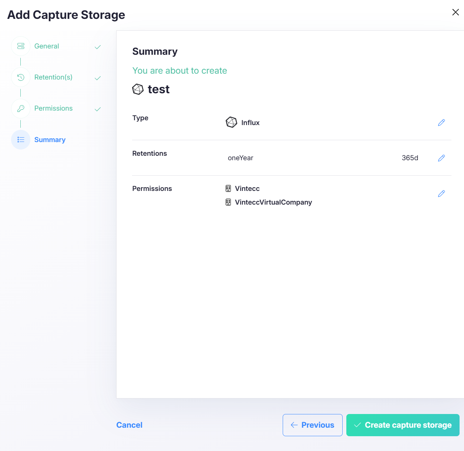Click the 'oneYear' retention name

point(241,158)
